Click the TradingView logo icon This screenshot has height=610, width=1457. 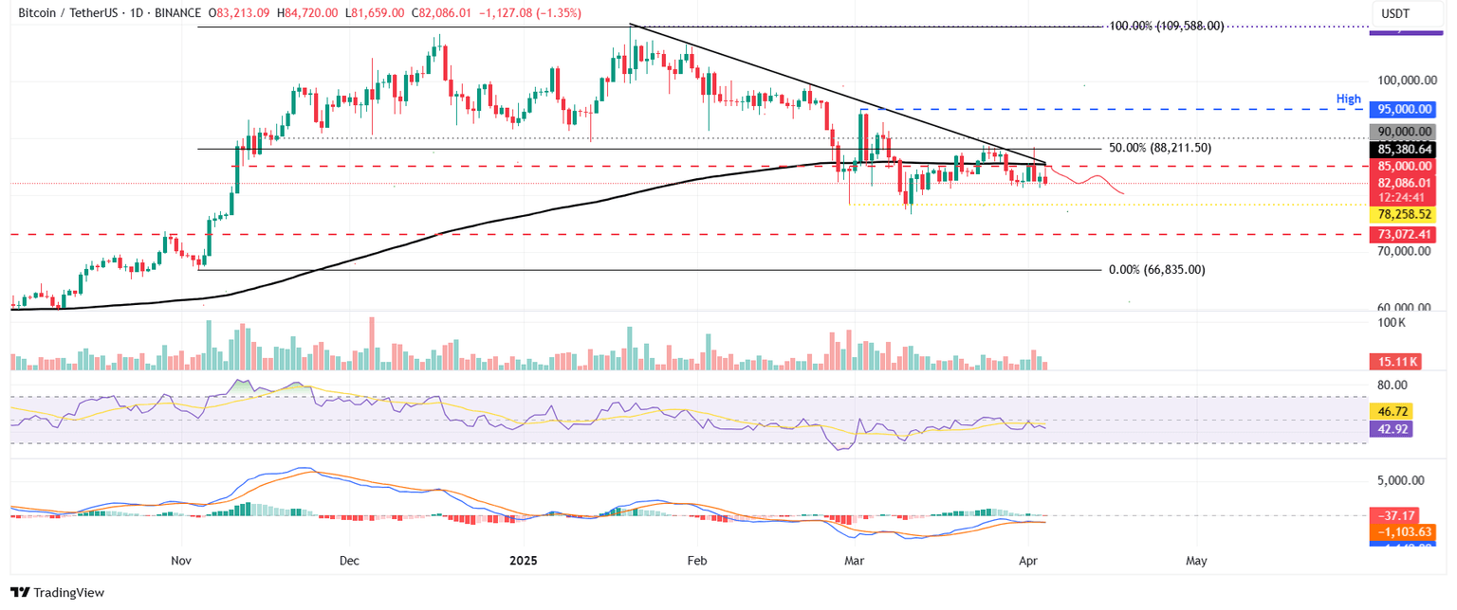20,593
